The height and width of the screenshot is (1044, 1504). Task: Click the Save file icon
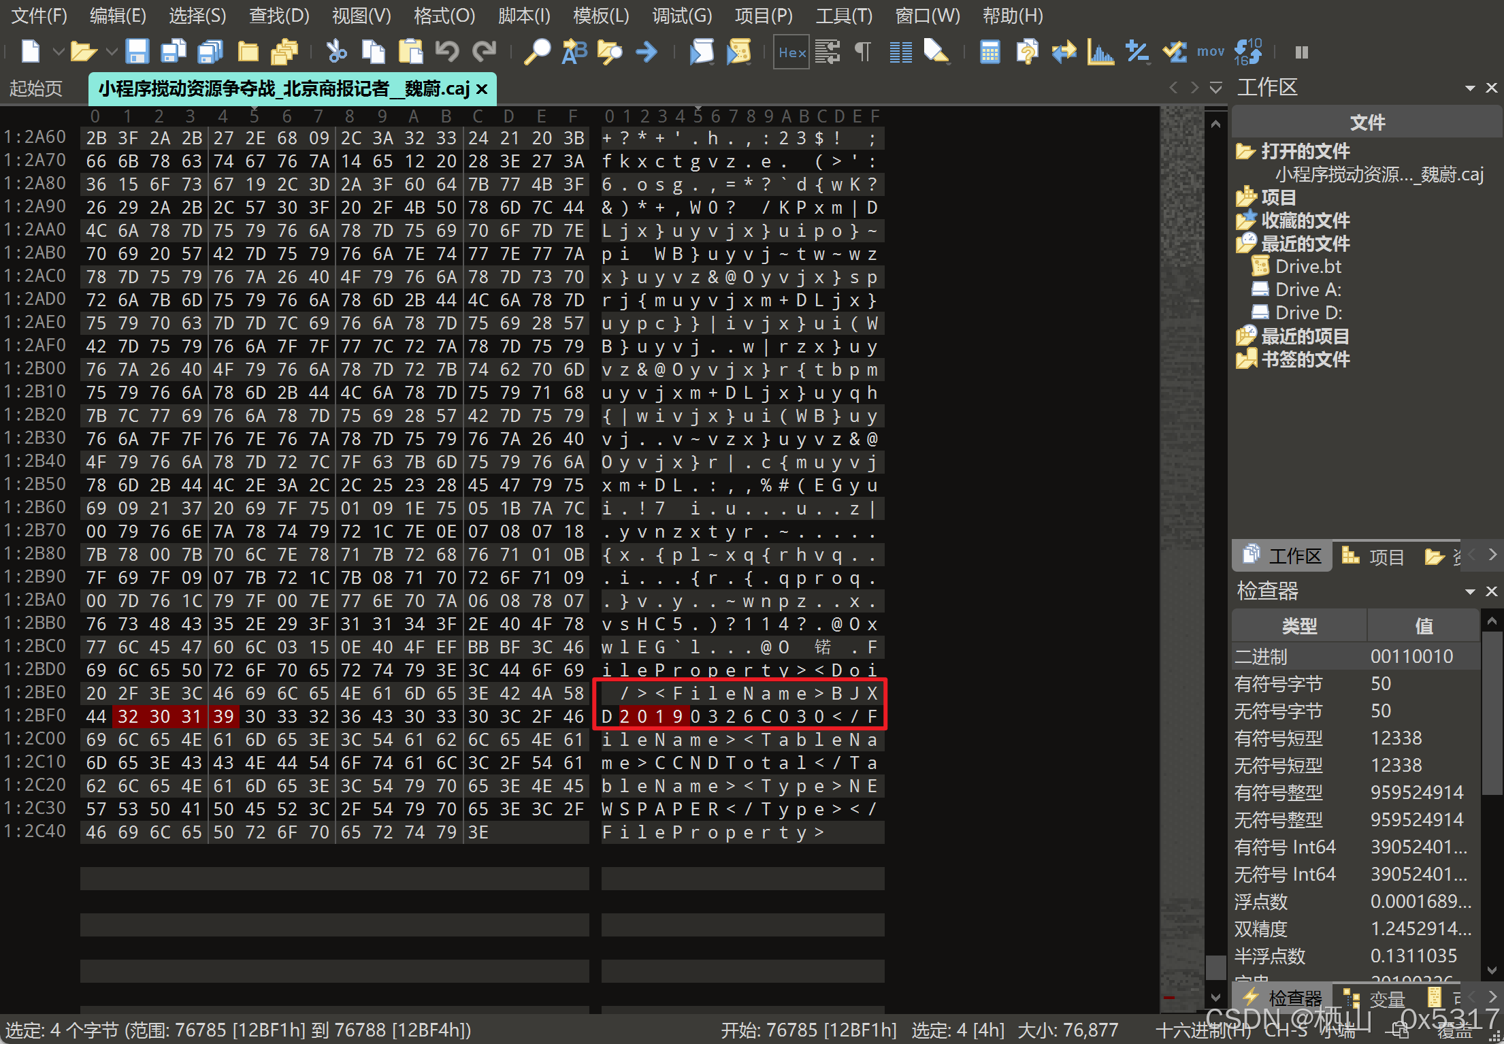tap(137, 52)
